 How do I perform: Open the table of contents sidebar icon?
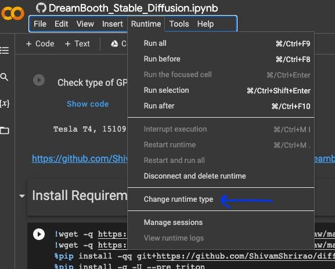click(5, 50)
